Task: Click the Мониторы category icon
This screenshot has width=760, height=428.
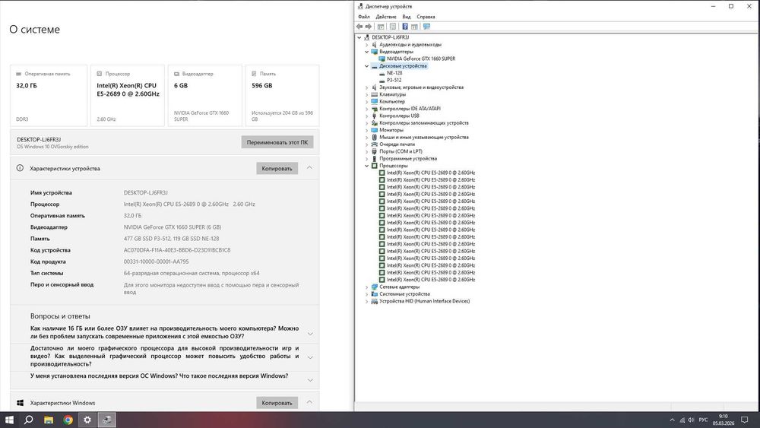Action: 374,130
